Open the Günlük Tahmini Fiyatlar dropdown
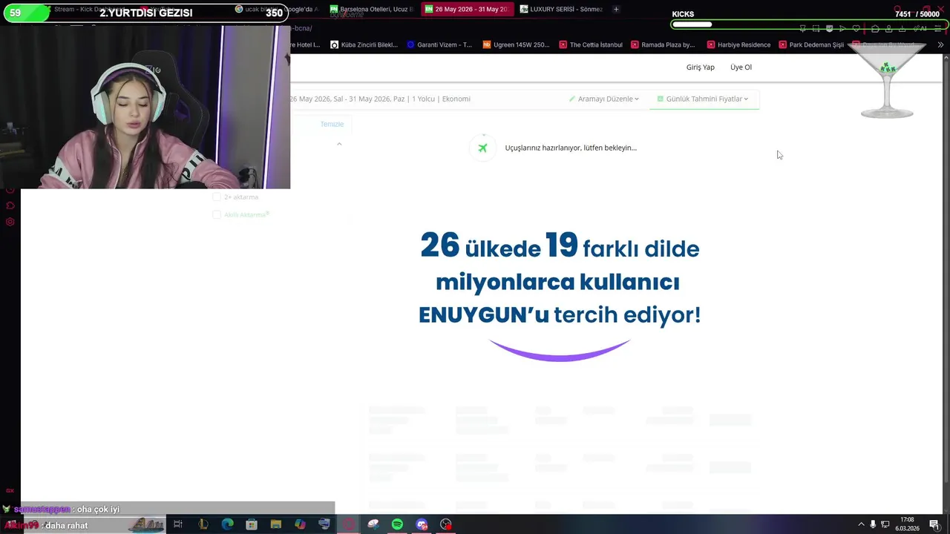The width and height of the screenshot is (950, 534). coord(703,99)
